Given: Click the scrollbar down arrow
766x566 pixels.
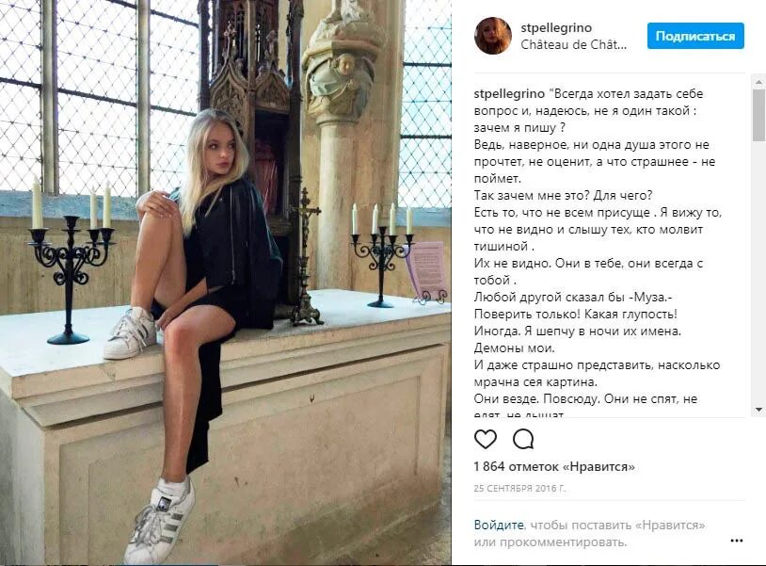Looking at the screenshot, I should click(758, 409).
